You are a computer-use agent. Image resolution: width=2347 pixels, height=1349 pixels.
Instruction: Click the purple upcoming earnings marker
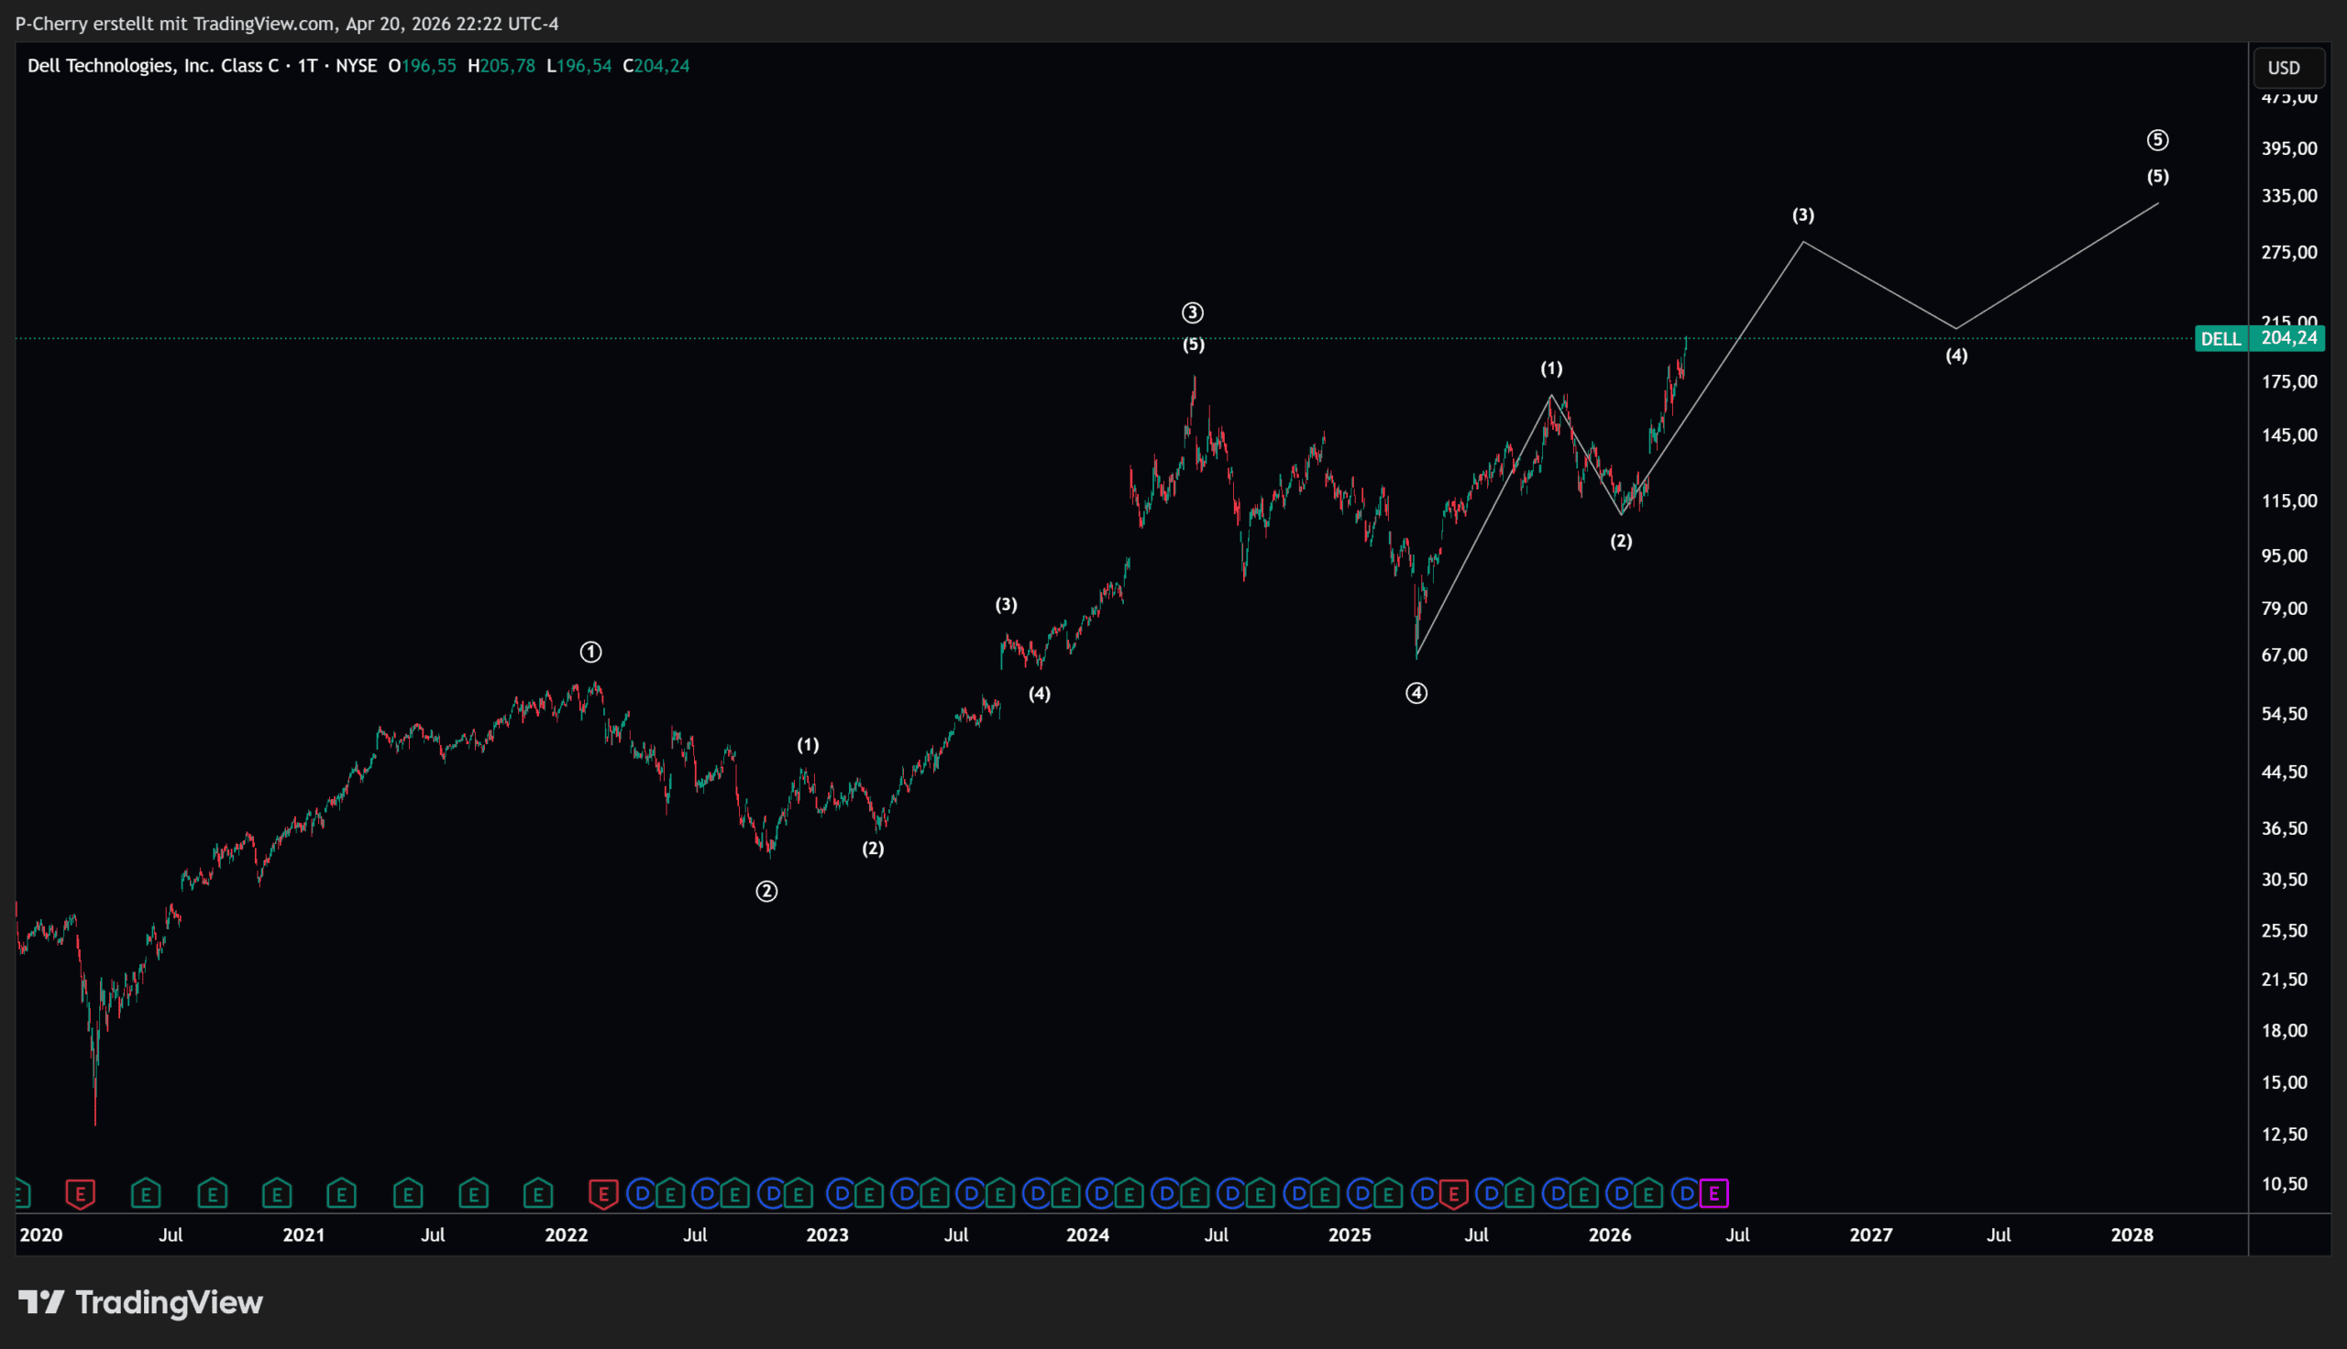coord(1713,1193)
